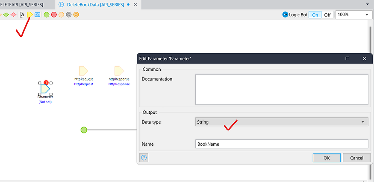The height and width of the screenshot is (182, 374).
Task: Close the DeleteBookData tab
Action: [135, 4]
